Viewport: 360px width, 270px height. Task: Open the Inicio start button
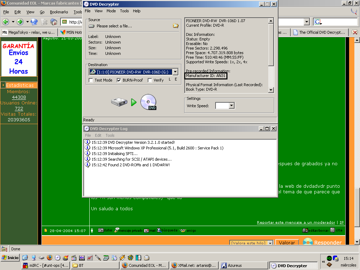pyautogui.click(x=10, y=258)
